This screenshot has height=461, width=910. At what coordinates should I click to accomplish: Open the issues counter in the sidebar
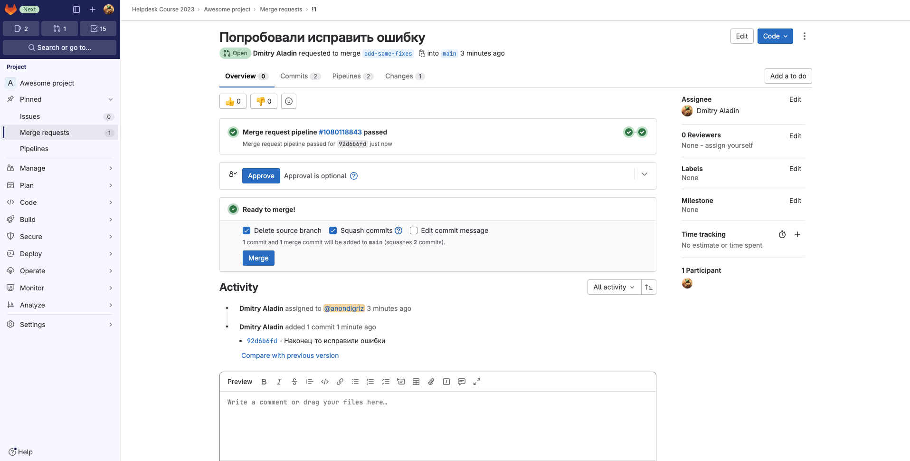click(21, 29)
